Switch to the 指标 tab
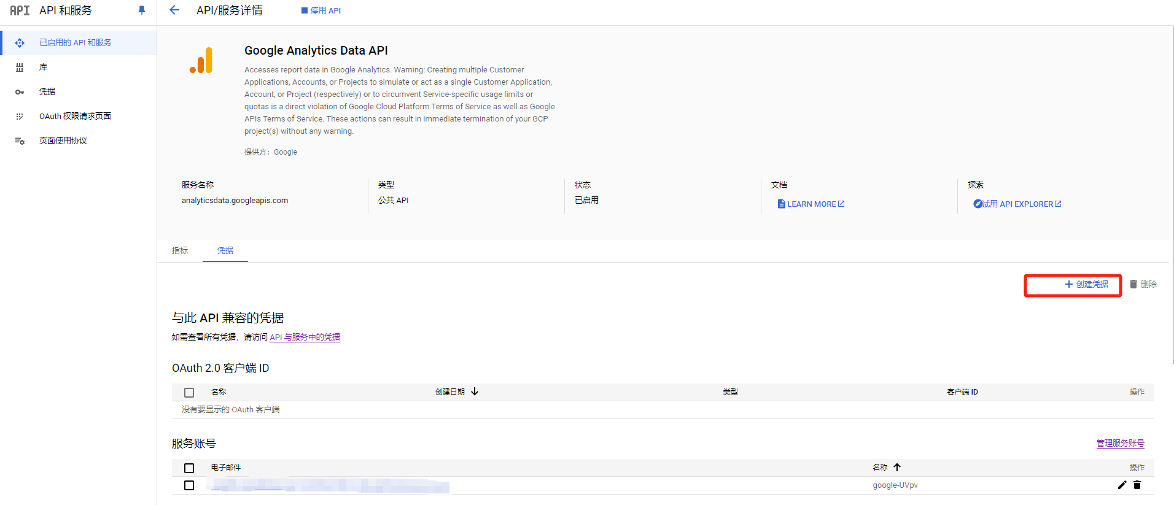Screen dimensions: 1174x505 [180, 250]
